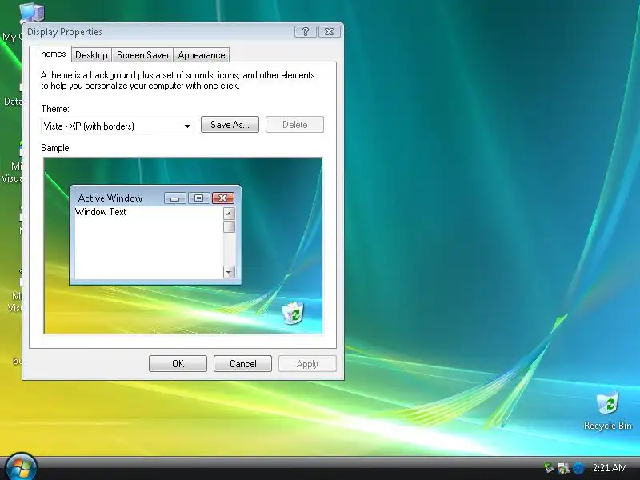The width and height of the screenshot is (640, 480).
Task: Click the sample window scrollbar thumb
Action: 230,226
